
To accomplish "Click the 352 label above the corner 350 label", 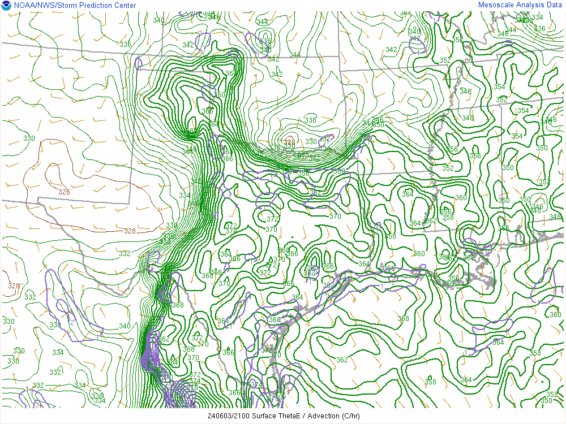I will [552, 395].
